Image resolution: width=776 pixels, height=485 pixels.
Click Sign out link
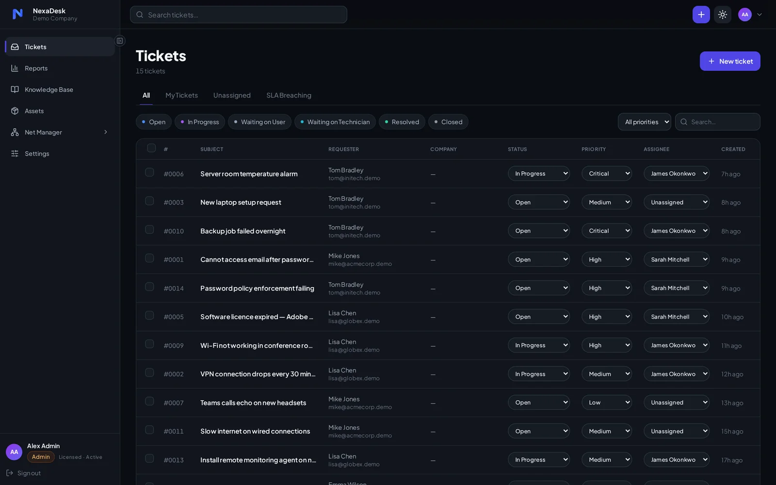(x=23, y=473)
